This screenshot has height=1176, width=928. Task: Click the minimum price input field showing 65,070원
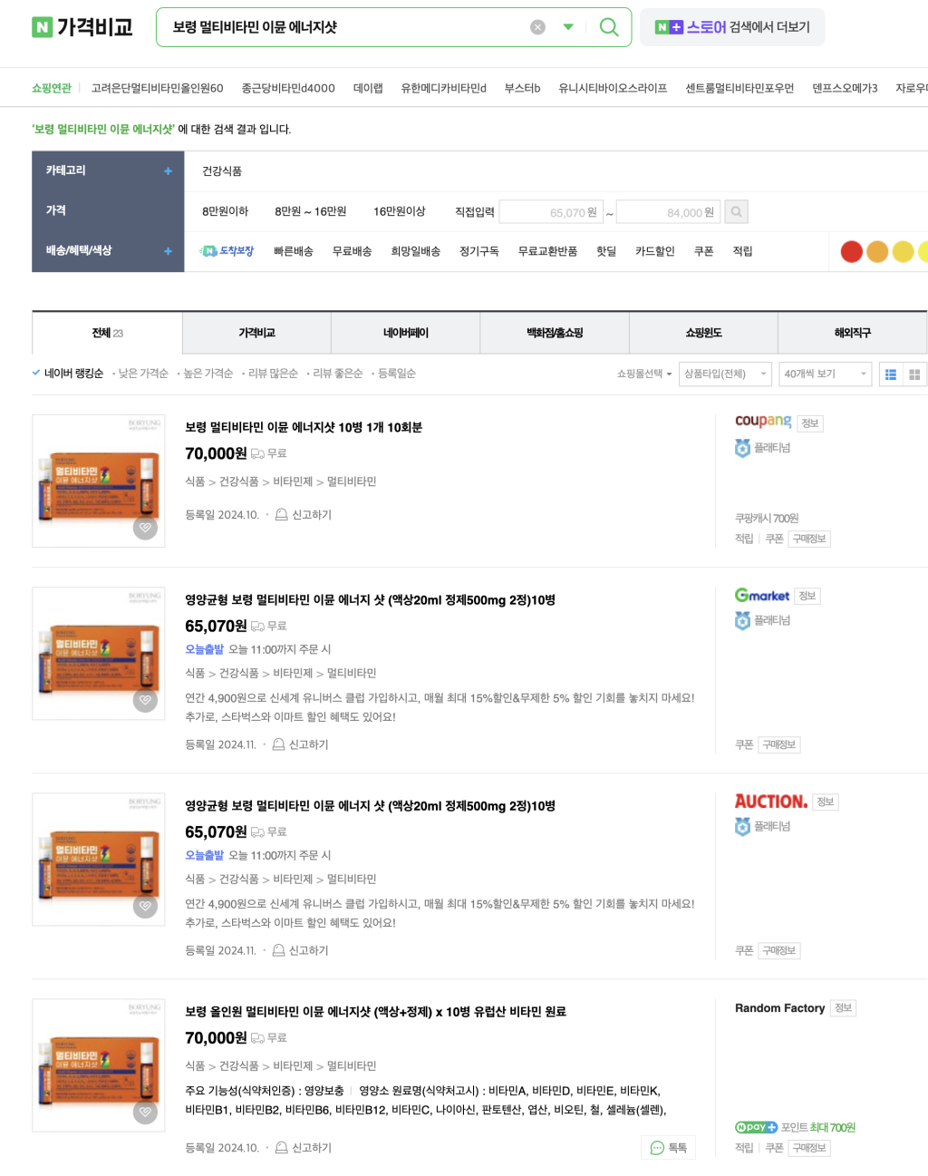point(551,211)
